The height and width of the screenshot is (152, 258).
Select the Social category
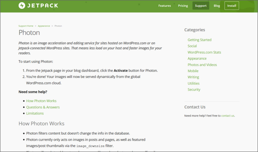[x=192, y=46]
